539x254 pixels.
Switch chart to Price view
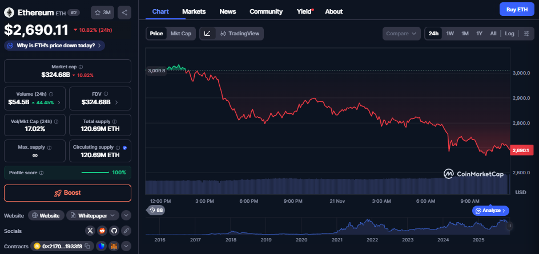pyautogui.click(x=156, y=34)
